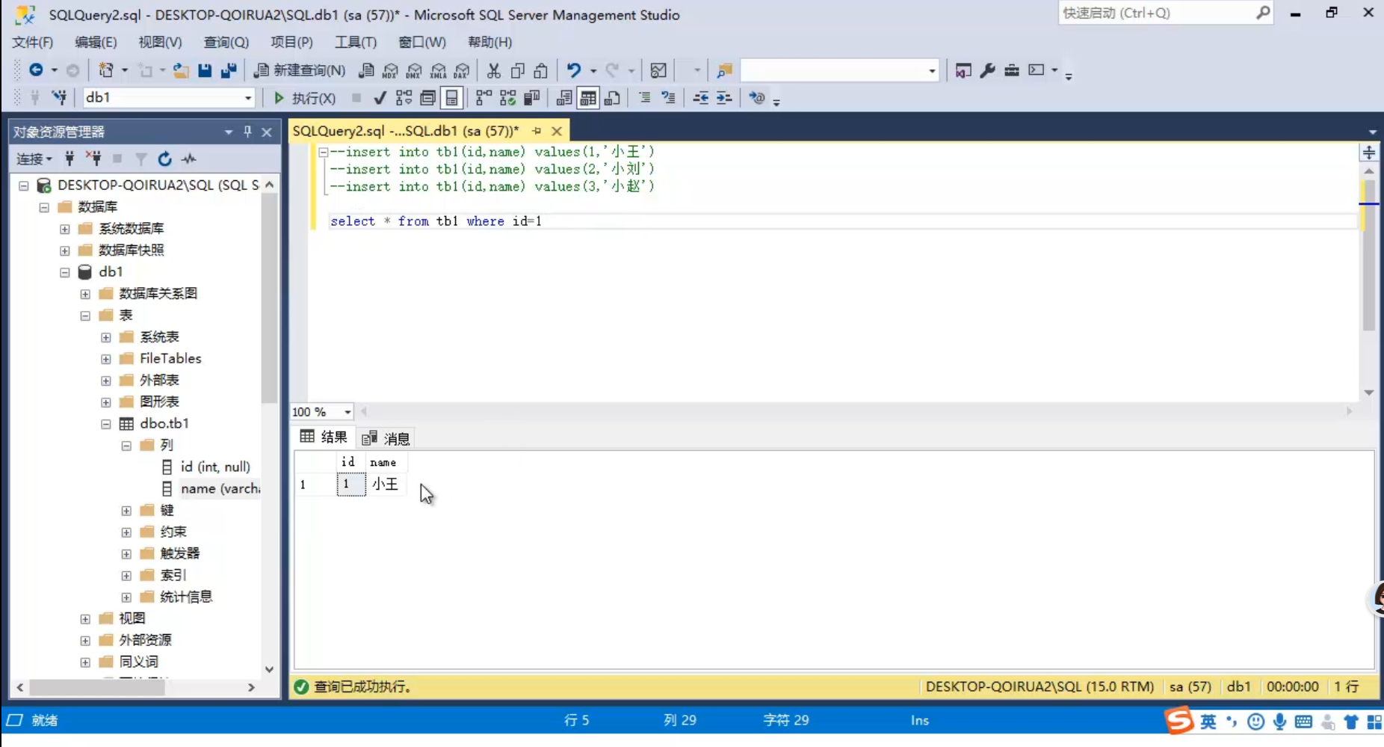
Task: Collapse the db1 database node
Action: pyautogui.click(x=65, y=272)
